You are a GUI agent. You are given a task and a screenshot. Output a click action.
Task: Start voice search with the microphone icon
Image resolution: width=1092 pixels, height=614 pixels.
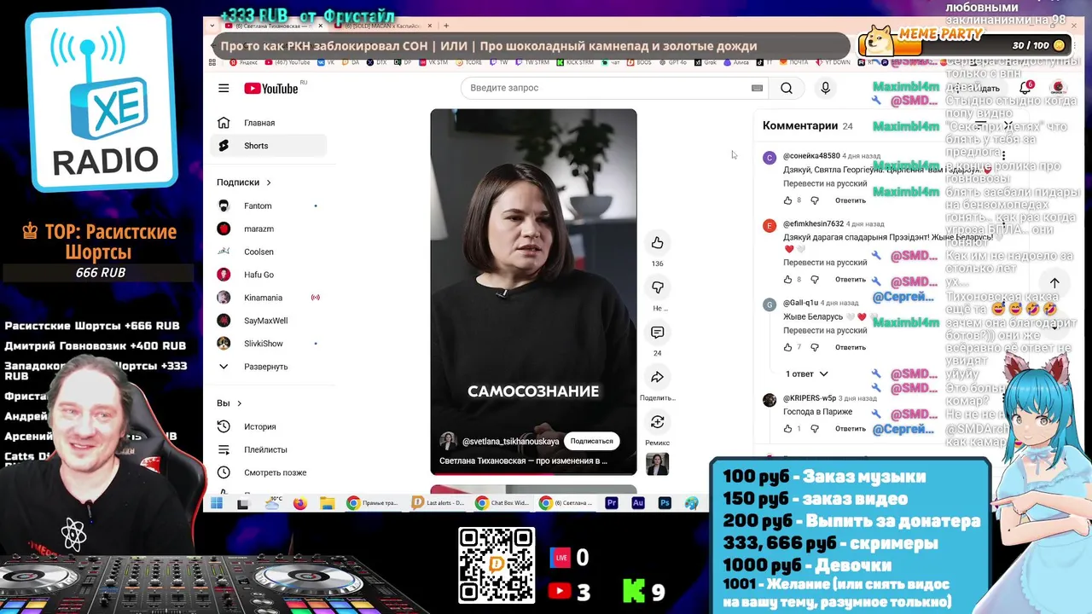click(825, 88)
